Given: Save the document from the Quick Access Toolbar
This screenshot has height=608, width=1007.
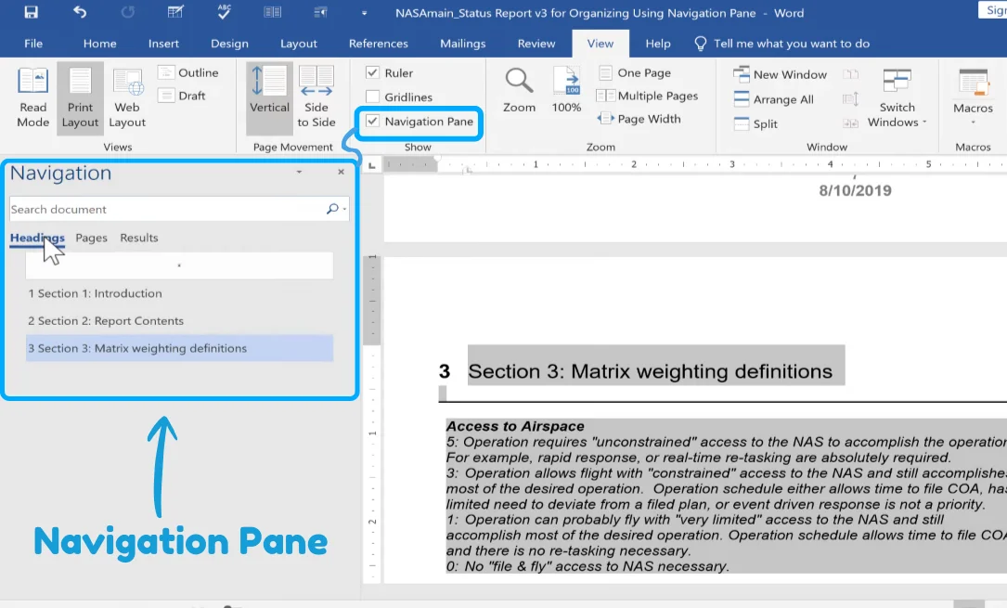Looking at the screenshot, I should coord(32,13).
